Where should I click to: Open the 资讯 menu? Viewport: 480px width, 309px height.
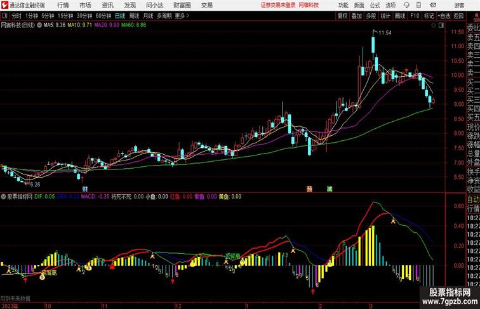click(107, 5)
